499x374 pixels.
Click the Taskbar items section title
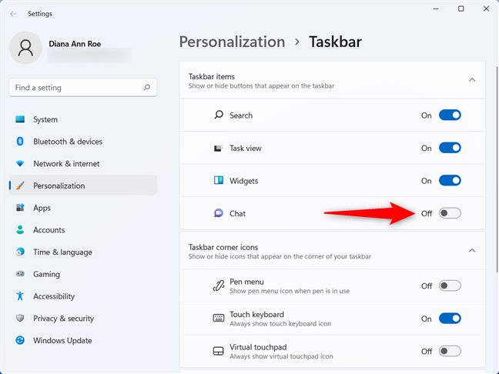tap(212, 77)
